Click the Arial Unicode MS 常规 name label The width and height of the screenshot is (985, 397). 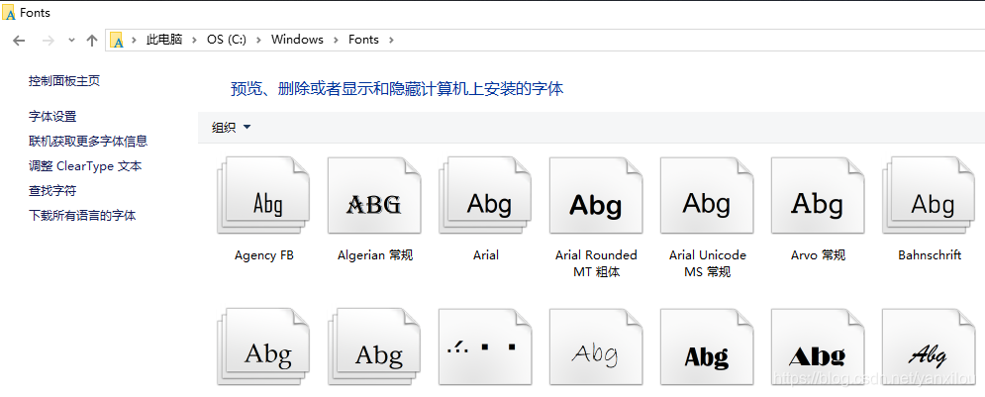[708, 263]
